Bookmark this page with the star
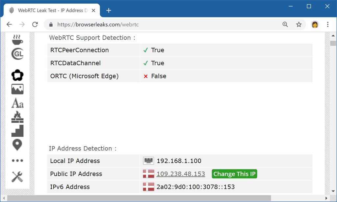This screenshot has width=337, height=202. click(299, 24)
